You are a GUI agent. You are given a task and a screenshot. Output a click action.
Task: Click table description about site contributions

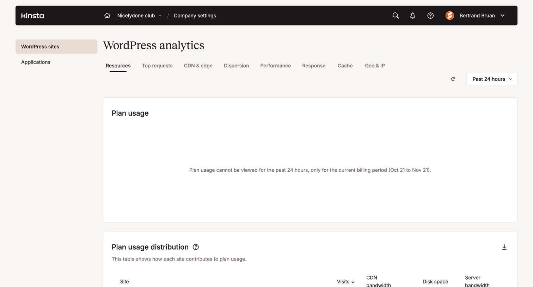[179, 259]
